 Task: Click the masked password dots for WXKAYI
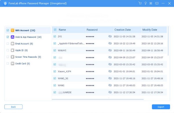point(90,51)
